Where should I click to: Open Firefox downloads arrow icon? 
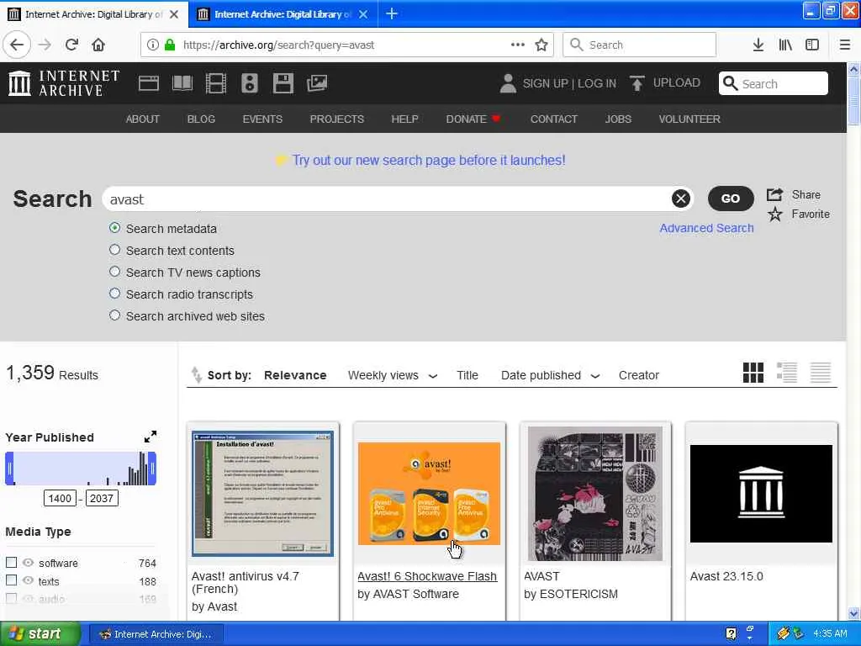coord(758,45)
